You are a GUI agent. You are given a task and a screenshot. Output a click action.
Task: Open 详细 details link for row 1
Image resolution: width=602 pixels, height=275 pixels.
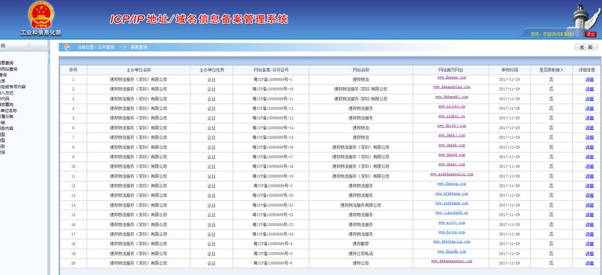[590, 79]
